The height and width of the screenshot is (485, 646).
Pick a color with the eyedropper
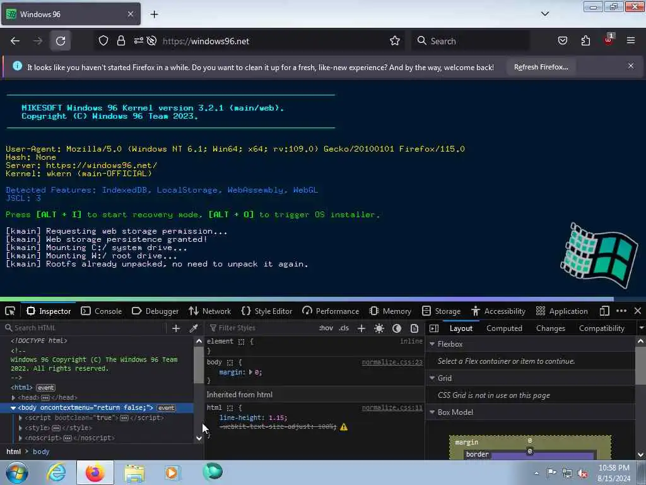193,328
